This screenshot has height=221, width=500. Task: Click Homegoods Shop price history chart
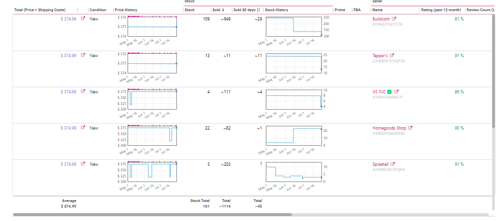tap(152, 136)
